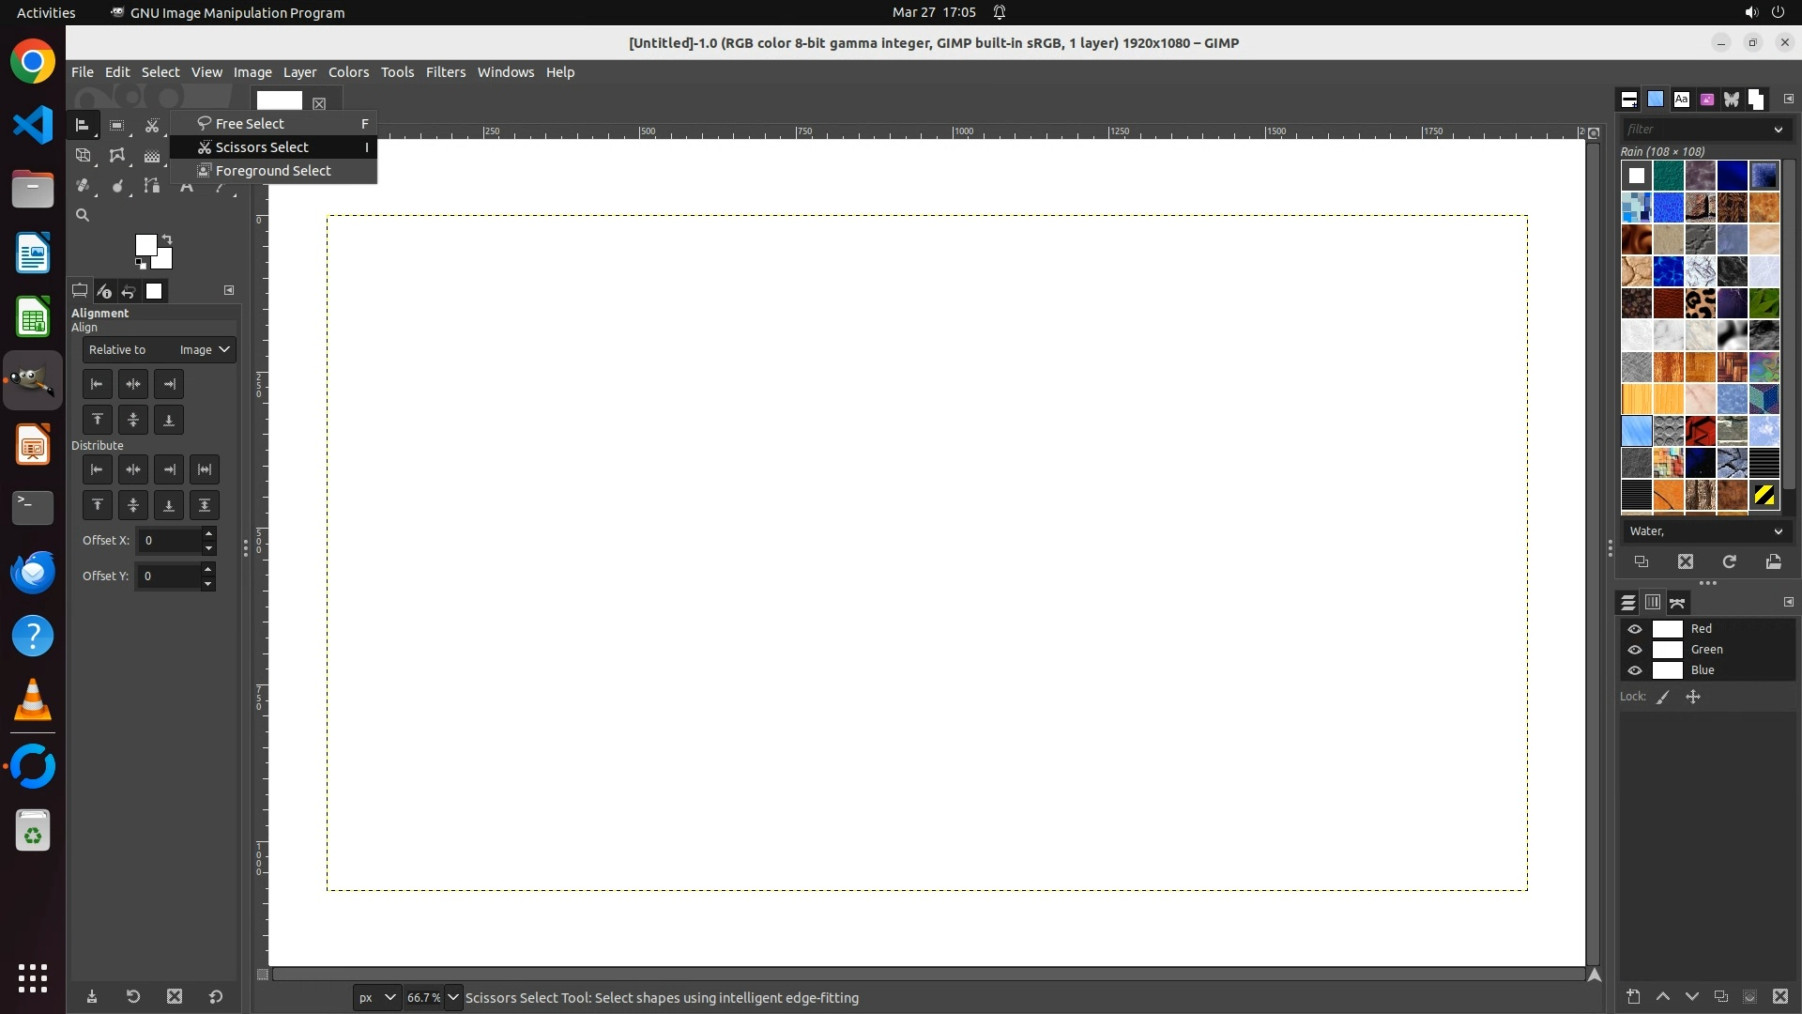The image size is (1802, 1014).
Task: Toggle Blue channel visibility eye
Action: tap(1635, 670)
